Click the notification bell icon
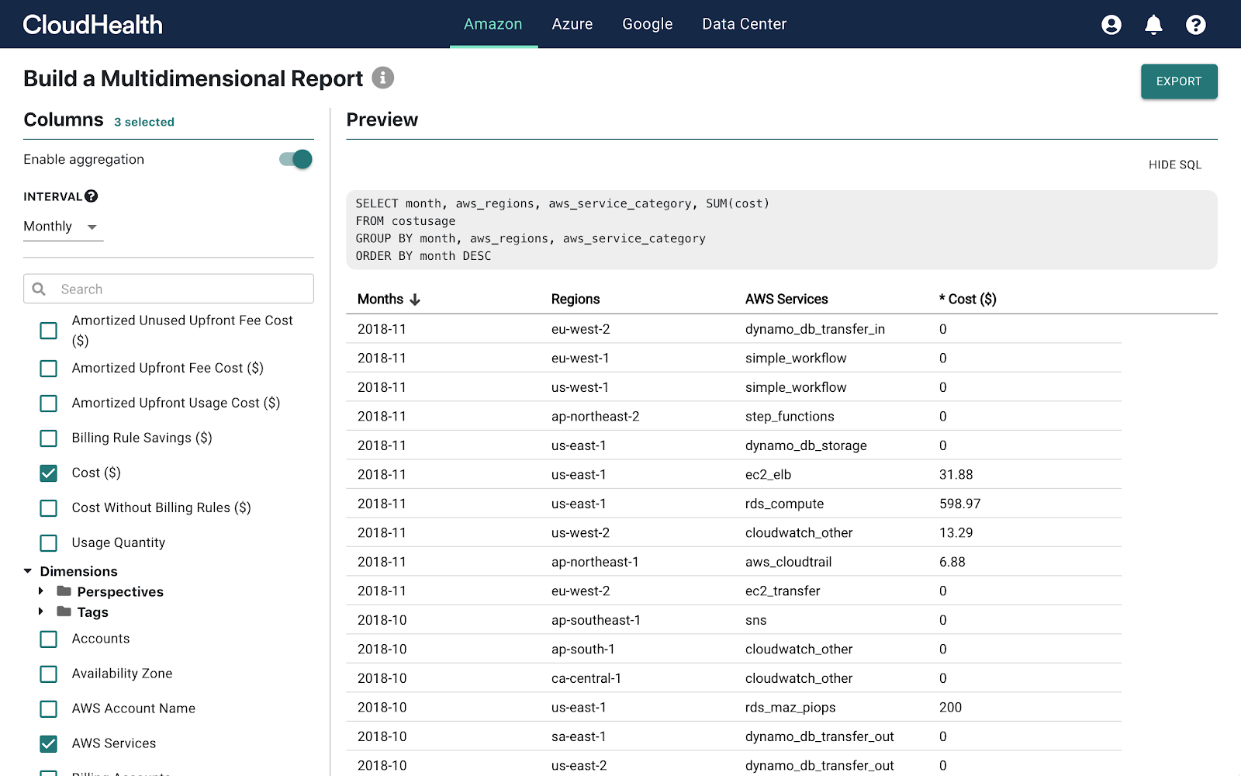 point(1153,24)
